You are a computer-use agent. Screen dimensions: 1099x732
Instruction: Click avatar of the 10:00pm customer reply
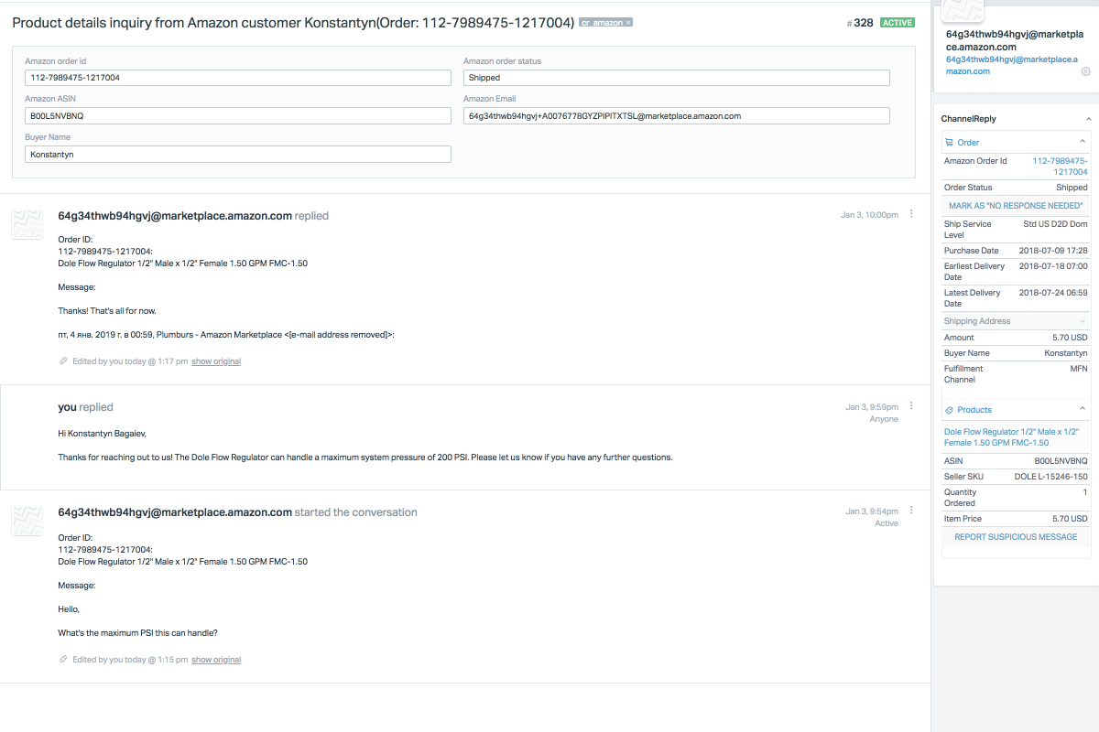[x=27, y=224]
